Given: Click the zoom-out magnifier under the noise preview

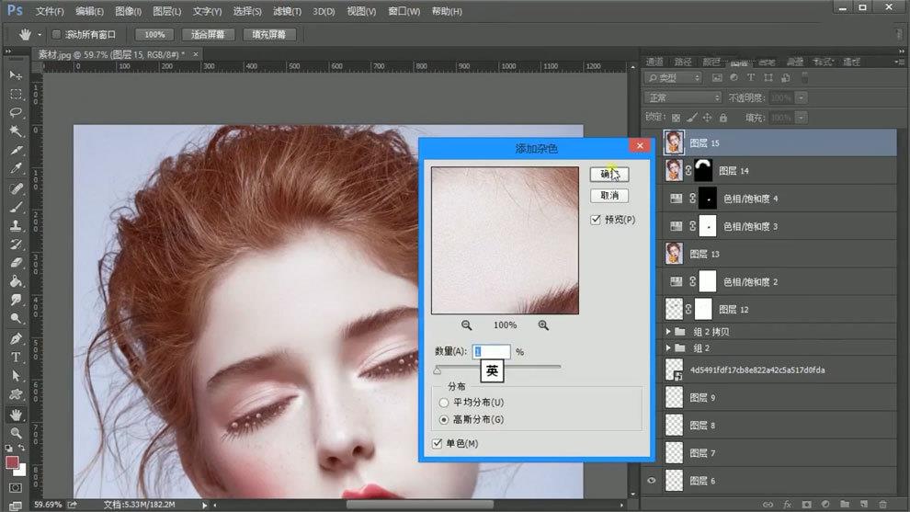Looking at the screenshot, I should point(467,325).
